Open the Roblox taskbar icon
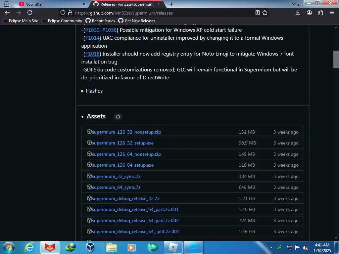Image resolution: width=339 pixels, height=254 pixels. tap(173, 247)
